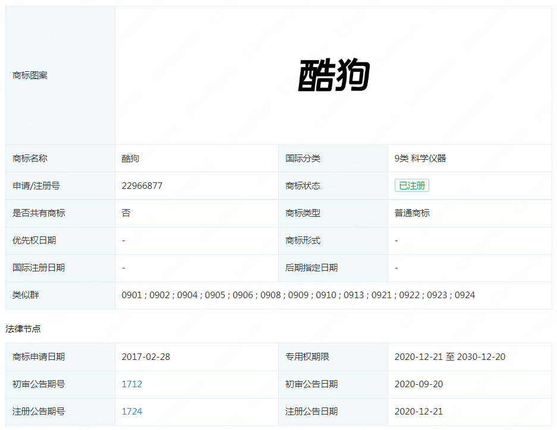Click the 9类 科学仪器 classification value
Screen dimensions: 557x430
420,158
